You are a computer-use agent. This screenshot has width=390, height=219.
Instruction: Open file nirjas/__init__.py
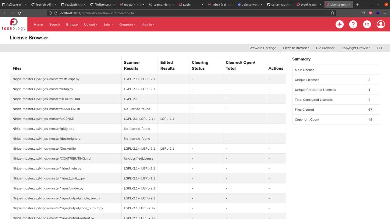pyautogui.click(x=49, y=178)
